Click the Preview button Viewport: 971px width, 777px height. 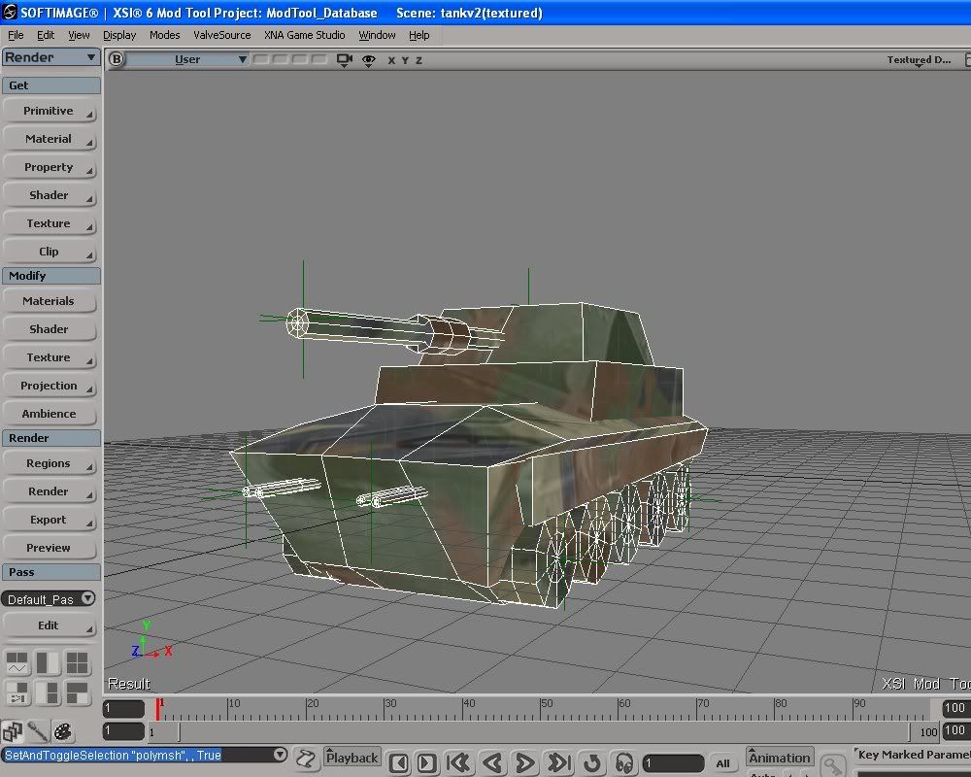[49, 548]
